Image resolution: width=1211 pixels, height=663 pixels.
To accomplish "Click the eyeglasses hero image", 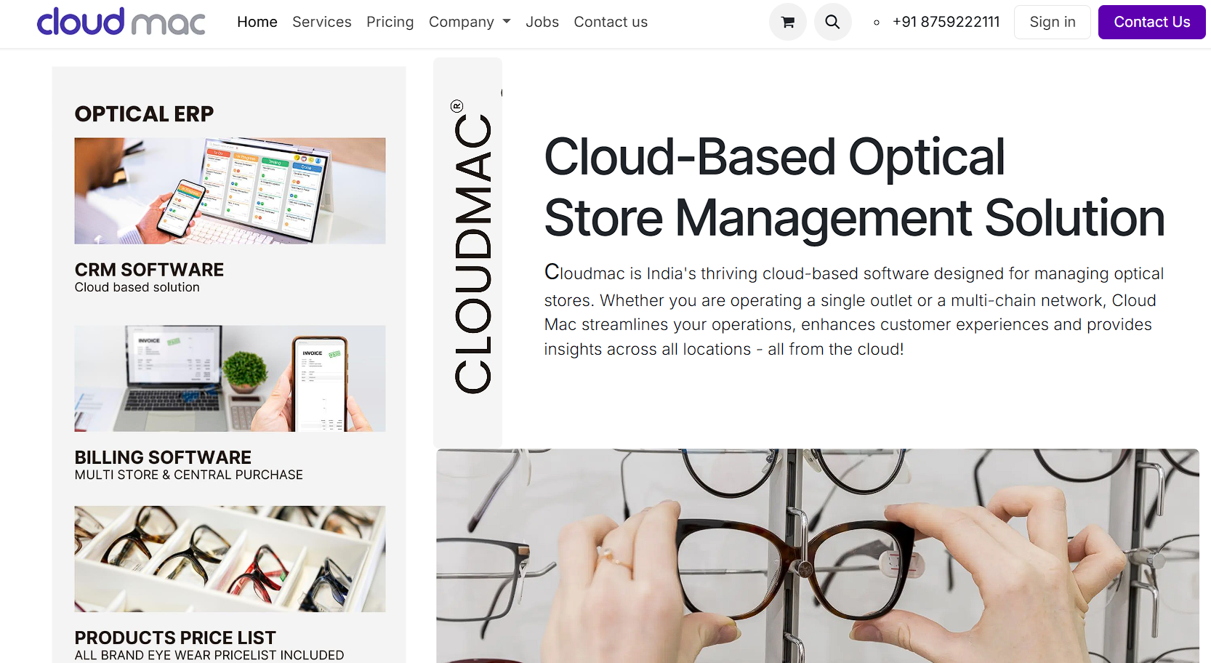I will point(817,555).
